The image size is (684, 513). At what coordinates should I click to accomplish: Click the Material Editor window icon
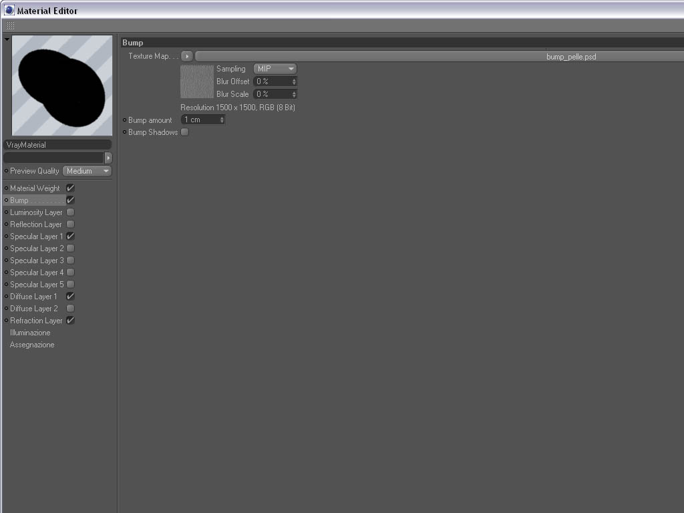[x=9, y=9]
